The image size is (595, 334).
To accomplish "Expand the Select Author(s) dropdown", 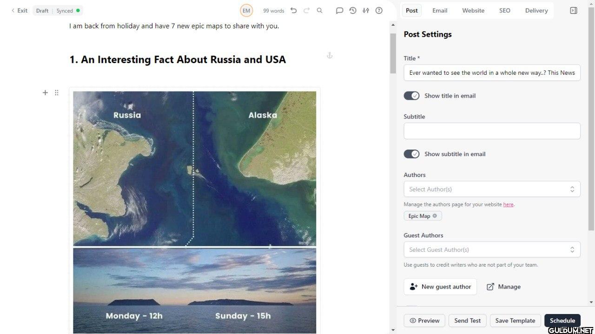I will click(x=492, y=189).
